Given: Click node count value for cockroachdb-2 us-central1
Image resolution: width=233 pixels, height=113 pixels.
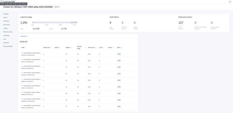Looking at the screenshot, I should [44, 100].
